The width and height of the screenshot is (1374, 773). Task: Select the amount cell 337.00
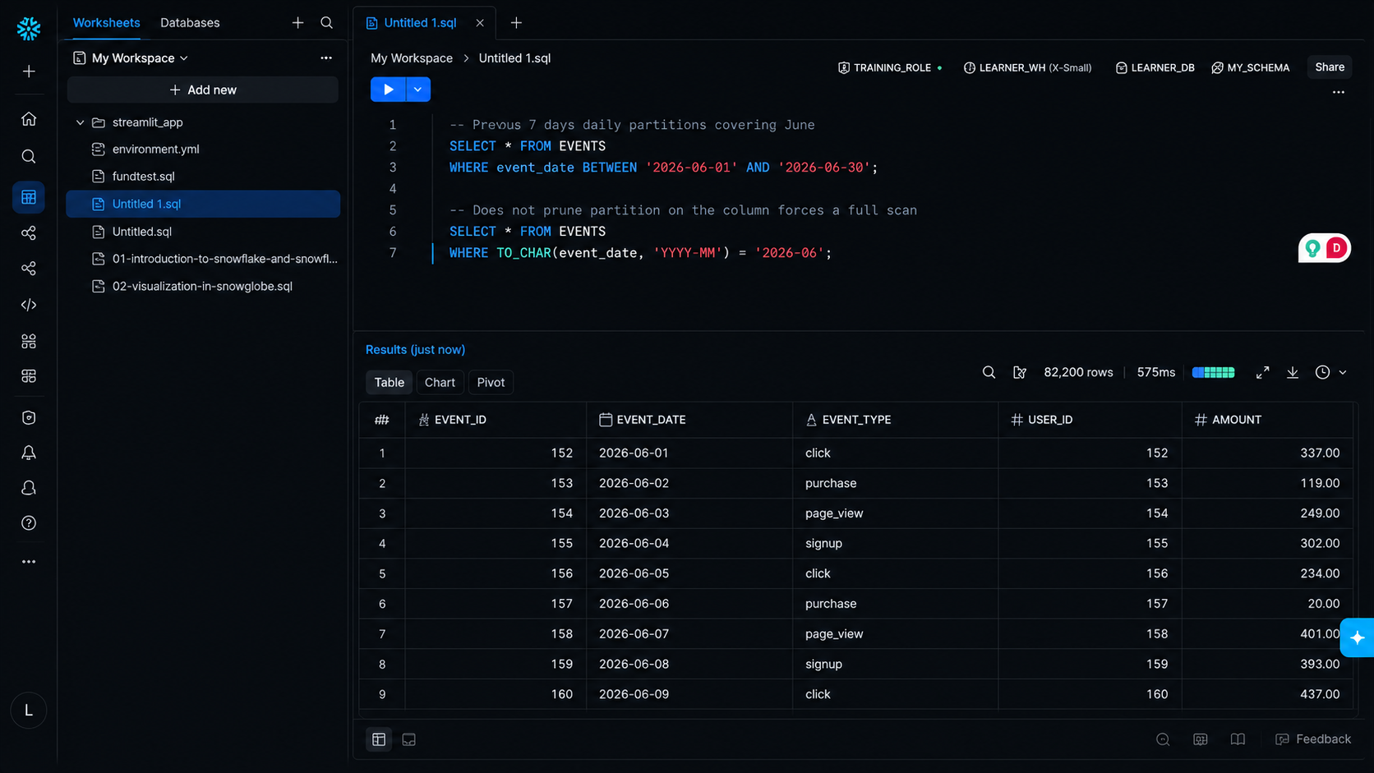[1267, 453]
